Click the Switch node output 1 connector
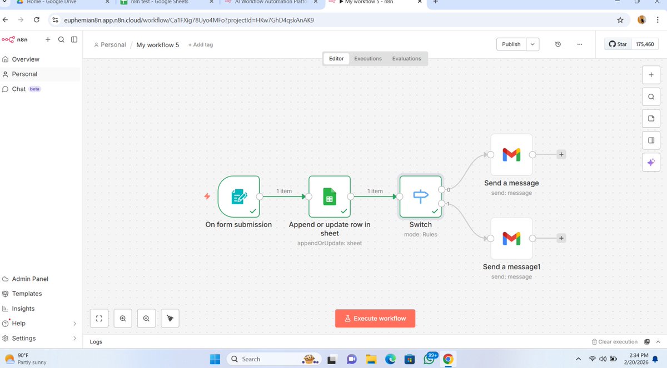Image resolution: width=667 pixels, height=368 pixels. pyautogui.click(x=441, y=204)
